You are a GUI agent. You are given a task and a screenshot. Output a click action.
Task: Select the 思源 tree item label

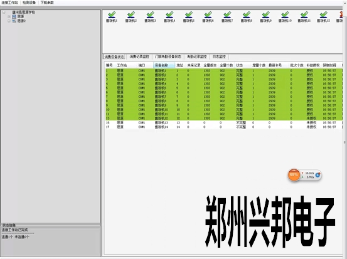point(21,16)
